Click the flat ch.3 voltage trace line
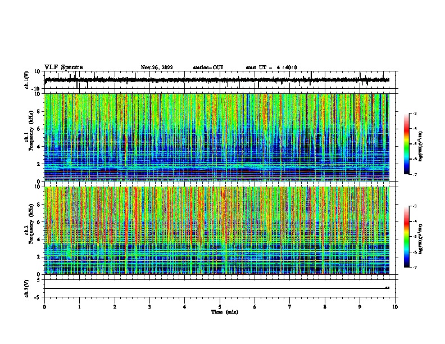445x344 pixels. (x=217, y=288)
